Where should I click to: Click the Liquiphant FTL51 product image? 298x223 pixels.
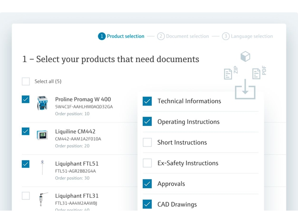42,167
